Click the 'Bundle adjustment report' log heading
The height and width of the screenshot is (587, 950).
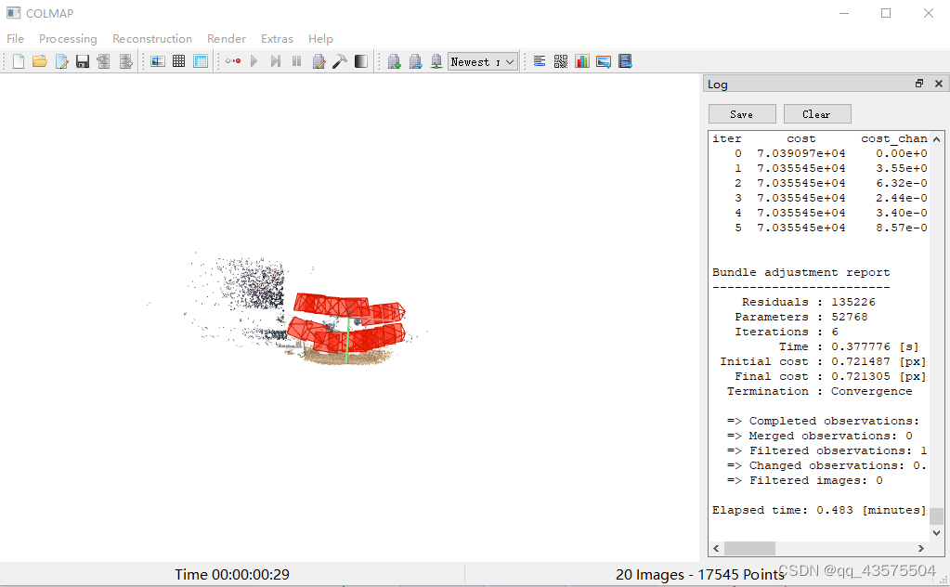[801, 272]
